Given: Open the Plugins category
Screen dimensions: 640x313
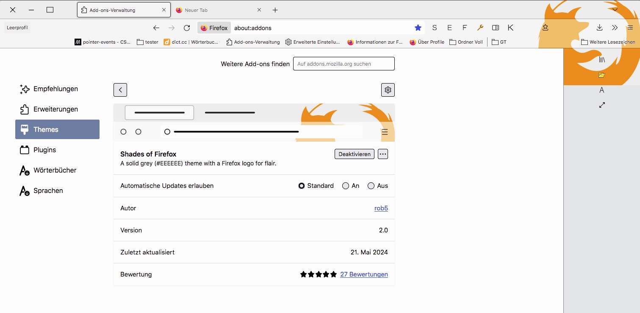Looking at the screenshot, I should [57, 150].
